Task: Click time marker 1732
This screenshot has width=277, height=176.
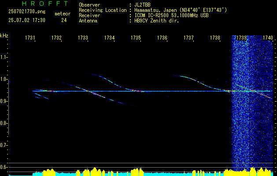Action: tap(56, 38)
